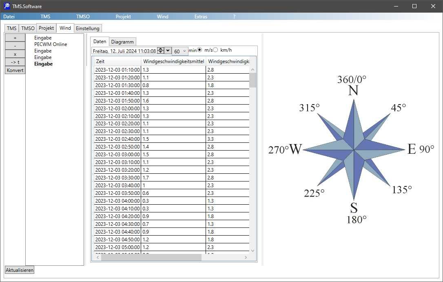Click the cell 2023-12-03 04:30:00
Image resolution: width=443 pixels, height=282 pixels.
[x=117, y=224]
